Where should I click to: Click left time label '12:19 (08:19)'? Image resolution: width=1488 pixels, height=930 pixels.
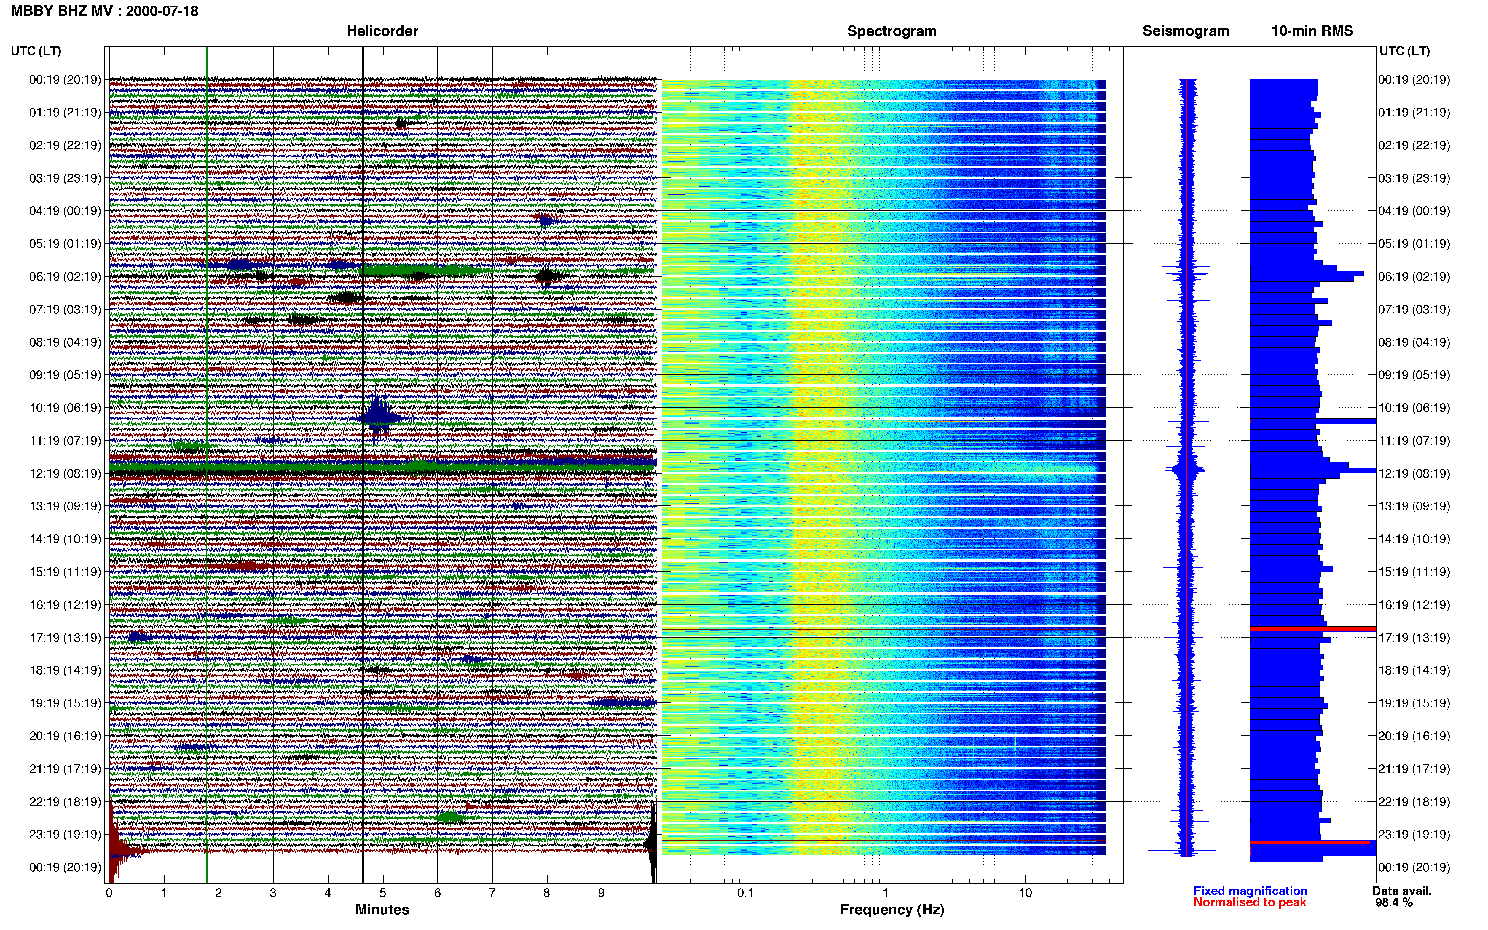(x=65, y=474)
